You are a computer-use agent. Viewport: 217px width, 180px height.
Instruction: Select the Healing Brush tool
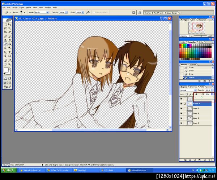(5, 36)
